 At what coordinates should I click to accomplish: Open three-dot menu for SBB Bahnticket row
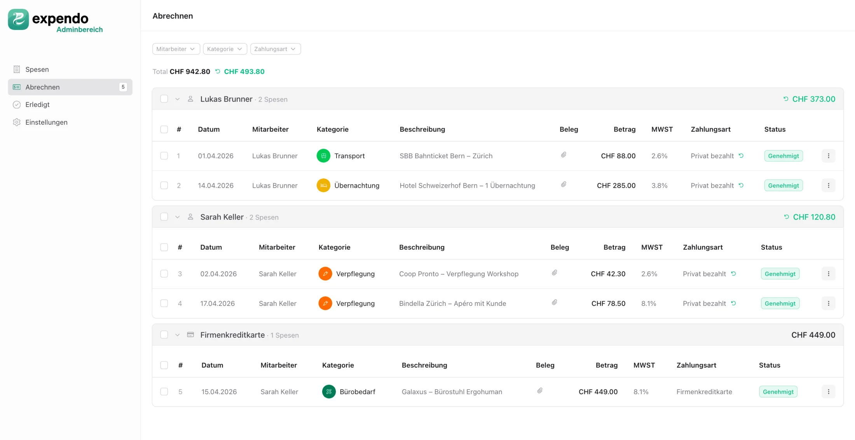pos(829,156)
